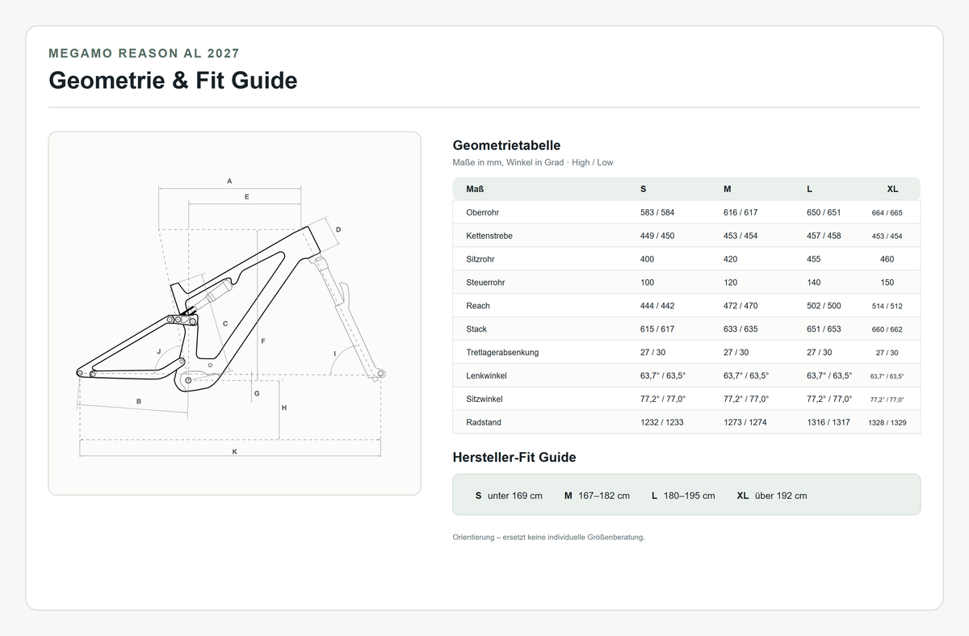The height and width of the screenshot is (636, 969).
Task: Click Radstand value '1316 / 1317'
Action: tap(828, 422)
